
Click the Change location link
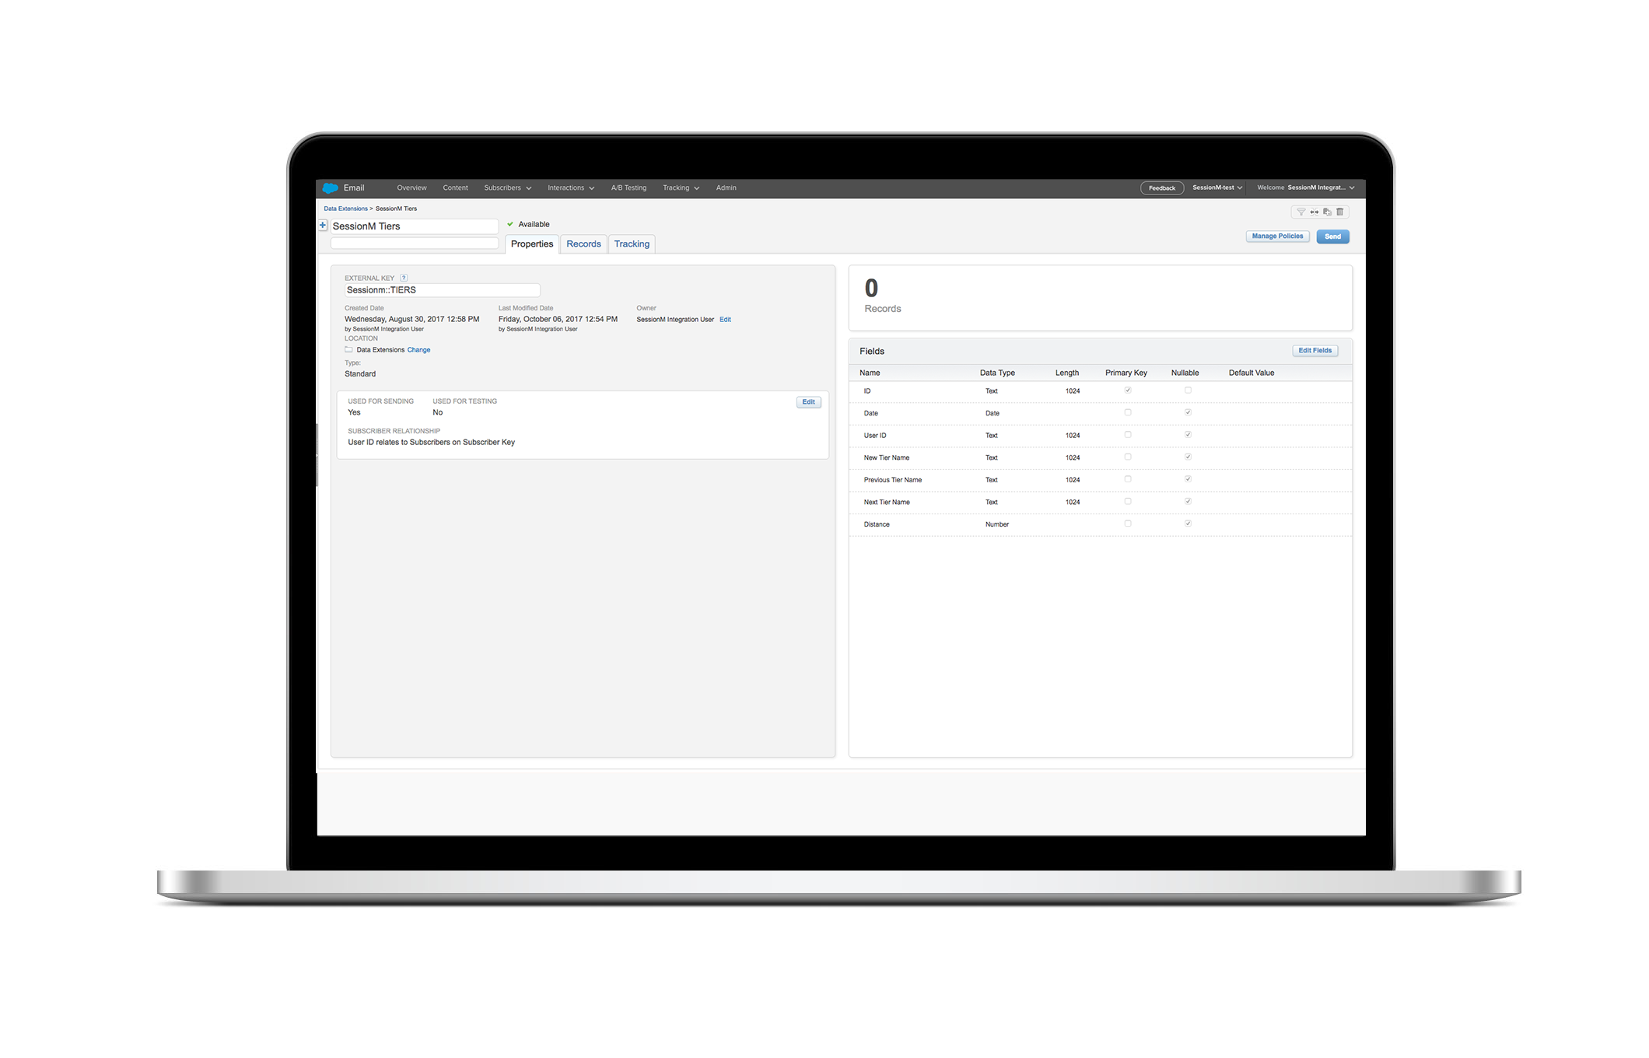(418, 350)
